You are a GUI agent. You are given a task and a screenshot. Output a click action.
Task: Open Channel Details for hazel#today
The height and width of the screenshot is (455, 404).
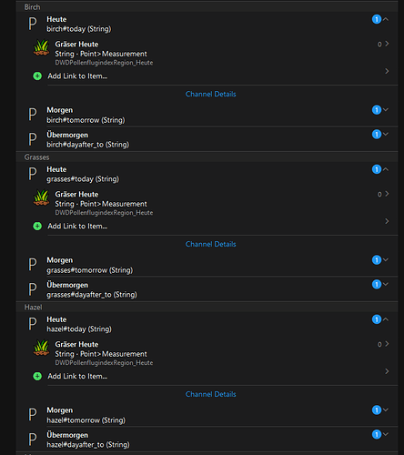(211, 394)
